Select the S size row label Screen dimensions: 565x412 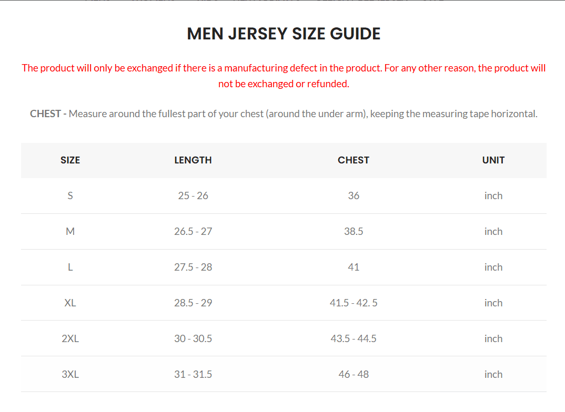click(x=70, y=196)
